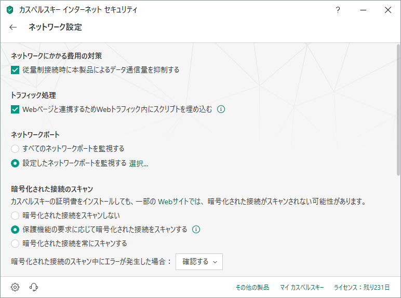Image resolution: width=401 pixels, height=298 pixels.
Task: Click the トラフィック処理 section heading
Action: pyautogui.click(x=33, y=95)
